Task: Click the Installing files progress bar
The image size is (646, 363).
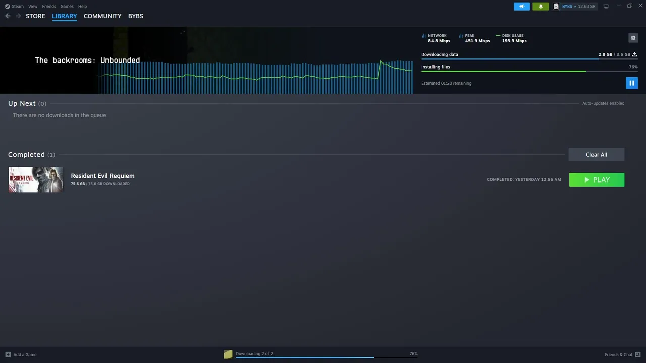Action: pos(529,71)
